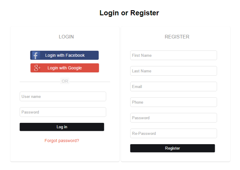Select the Email input field
The image size is (240, 170).
(x=174, y=87)
